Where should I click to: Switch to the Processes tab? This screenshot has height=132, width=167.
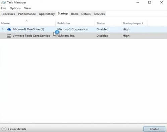pyautogui.click(x=8, y=14)
